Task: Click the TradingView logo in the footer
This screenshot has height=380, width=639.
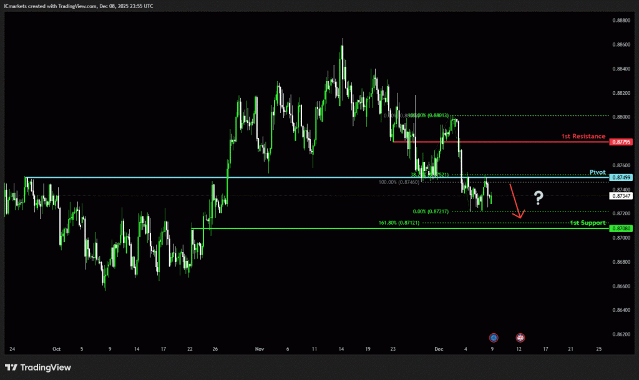Action: pyautogui.click(x=38, y=368)
